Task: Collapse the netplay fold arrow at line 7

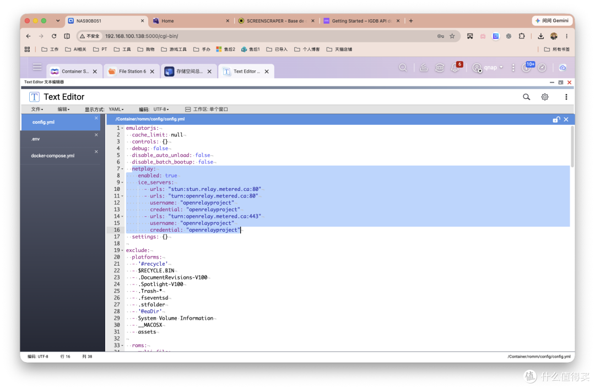Action: click(122, 169)
